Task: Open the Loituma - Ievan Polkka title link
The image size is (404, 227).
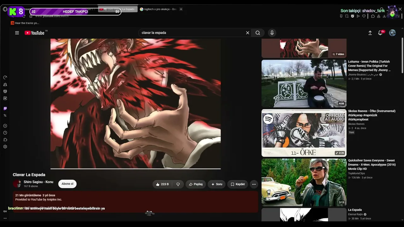Action: pyautogui.click(x=369, y=66)
